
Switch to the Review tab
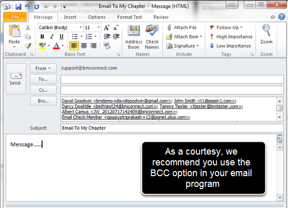coord(161,17)
